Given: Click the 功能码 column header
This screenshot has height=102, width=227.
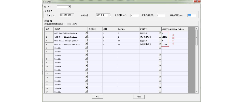Looking at the screenshot, I should pyautogui.click(x=70, y=29).
